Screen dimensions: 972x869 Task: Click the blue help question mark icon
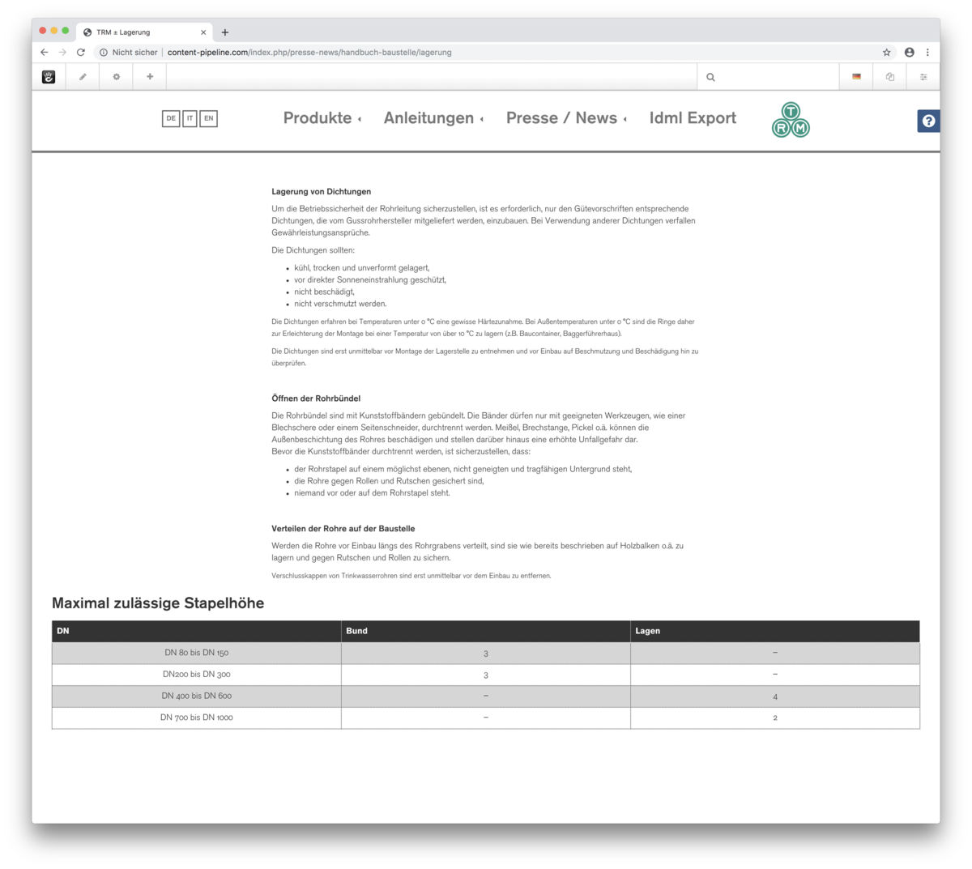pos(928,121)
